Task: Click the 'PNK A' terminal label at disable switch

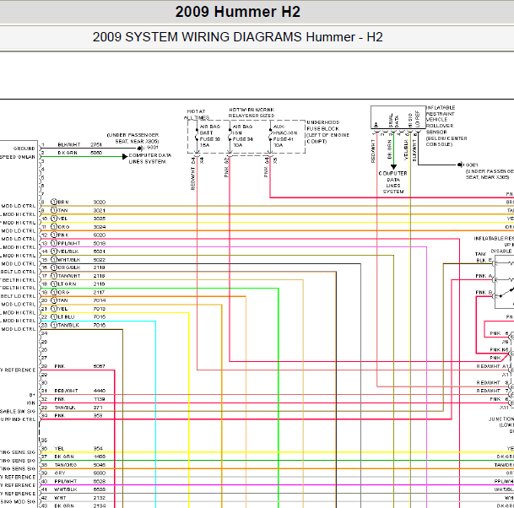Action: pos(484,276)
